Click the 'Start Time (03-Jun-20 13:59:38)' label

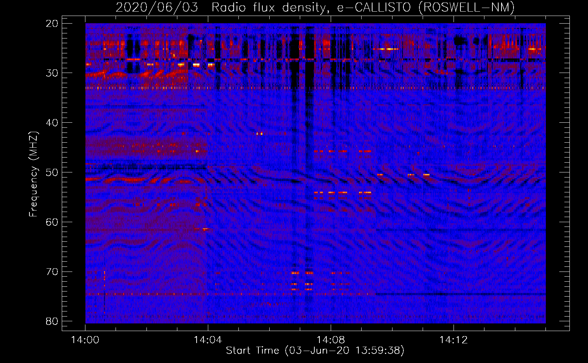pos(315,351)
